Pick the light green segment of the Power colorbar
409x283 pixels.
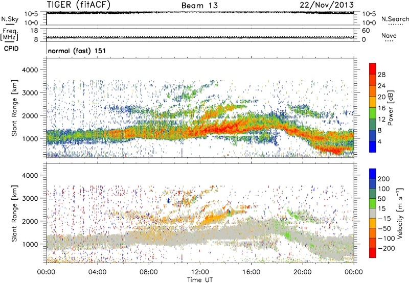(x=373, y=113)
